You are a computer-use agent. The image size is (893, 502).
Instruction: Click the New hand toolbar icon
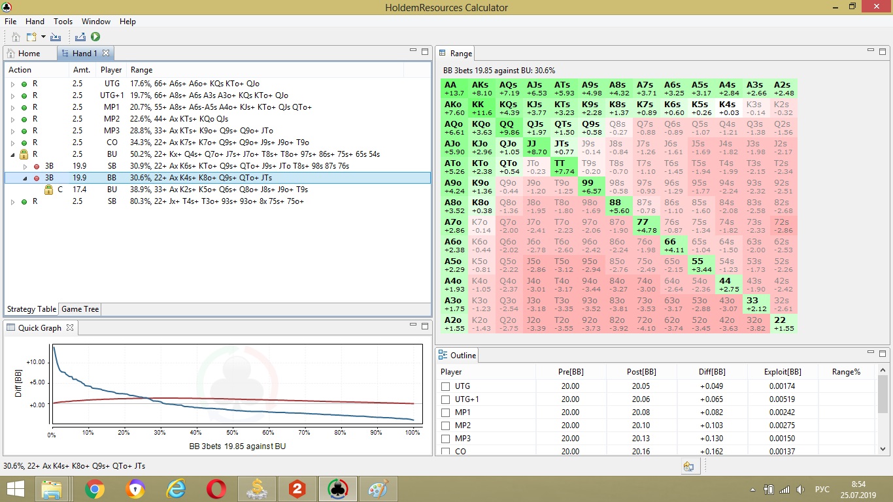[31, 37]
